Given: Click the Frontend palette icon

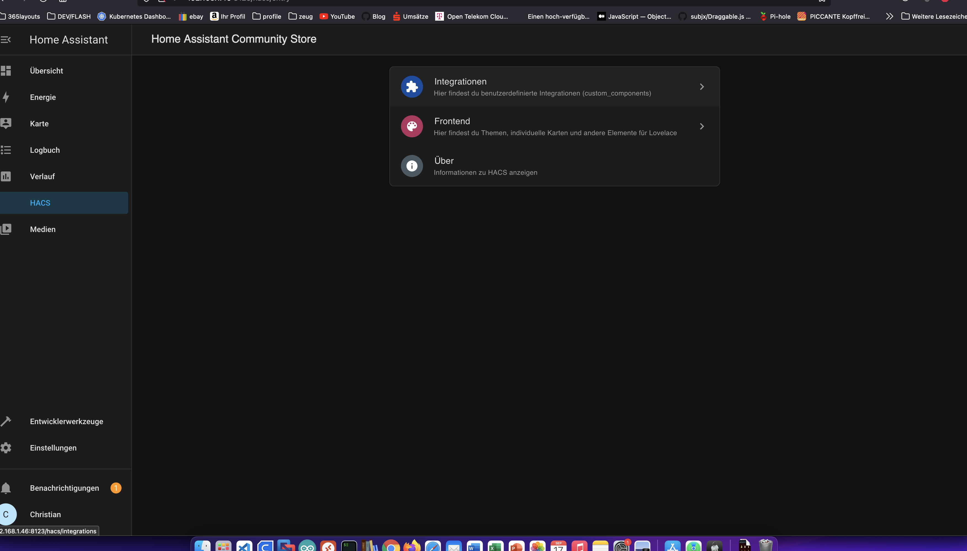Looking at the screenshot, I should click(x=412, y=126).
